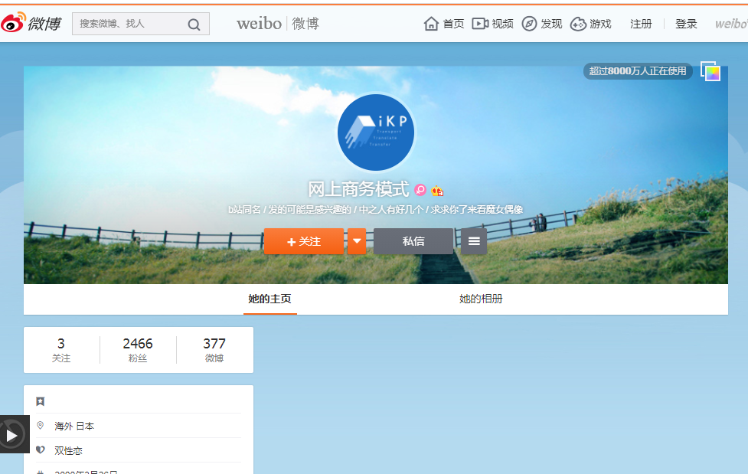Screen dimensions: 748x474
Task: Click the profile bio description text
Action: coord(375,210)
